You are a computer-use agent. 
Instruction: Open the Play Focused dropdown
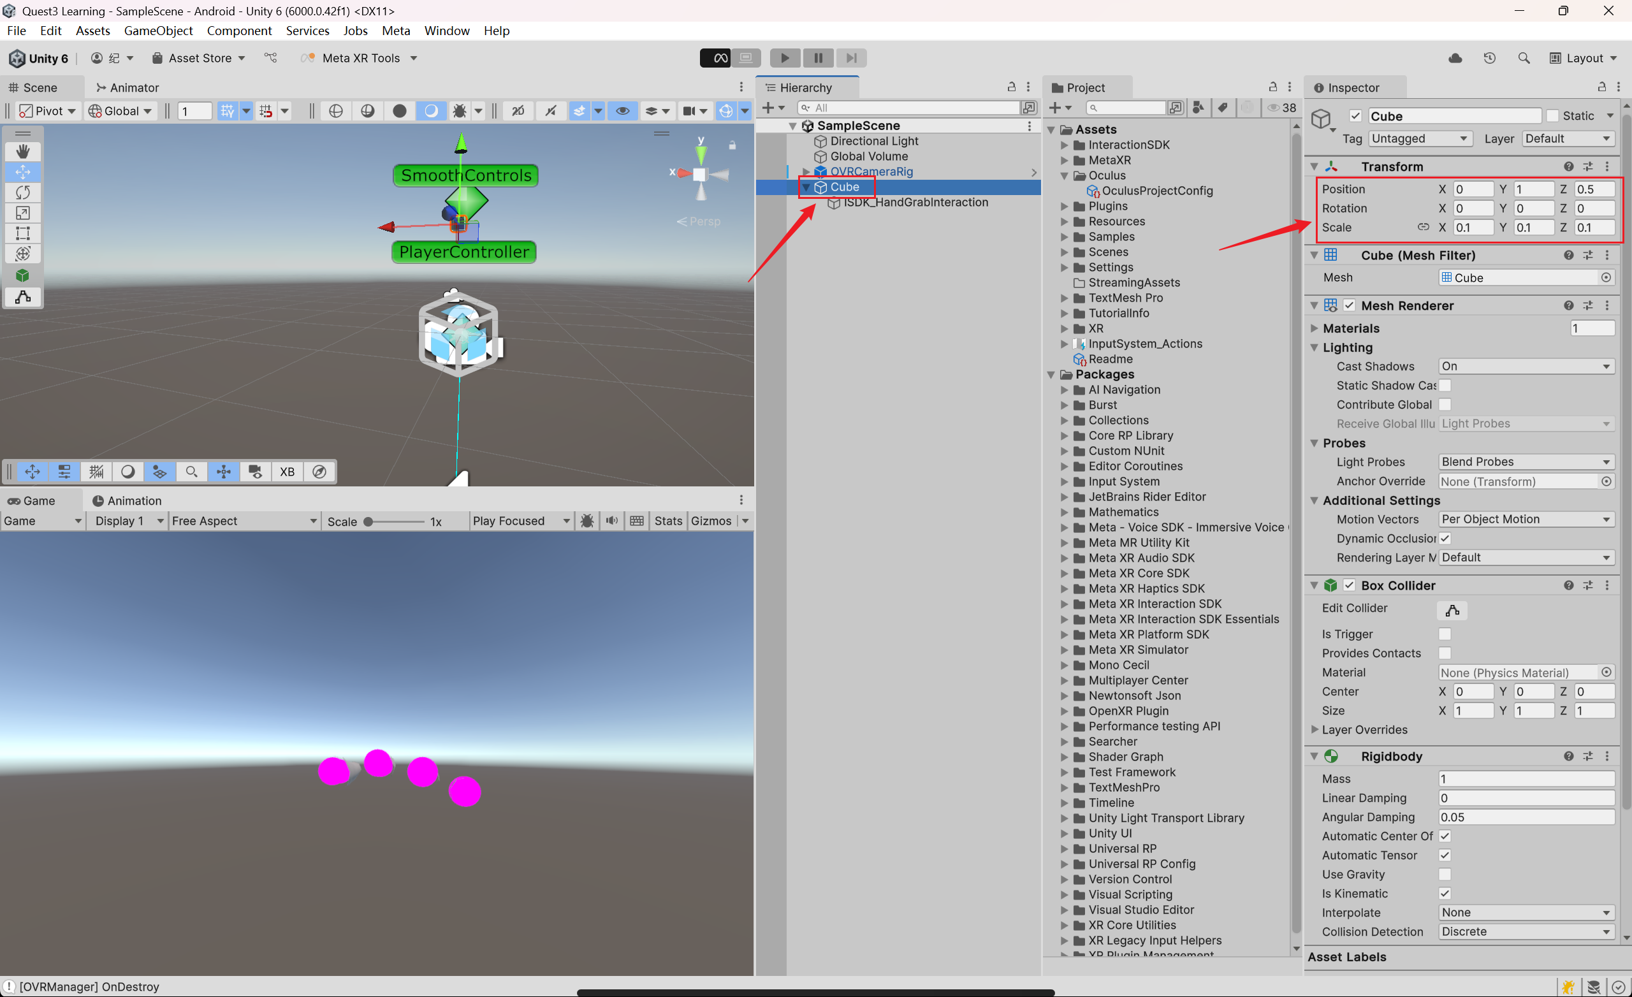click(x=521, y=521)
